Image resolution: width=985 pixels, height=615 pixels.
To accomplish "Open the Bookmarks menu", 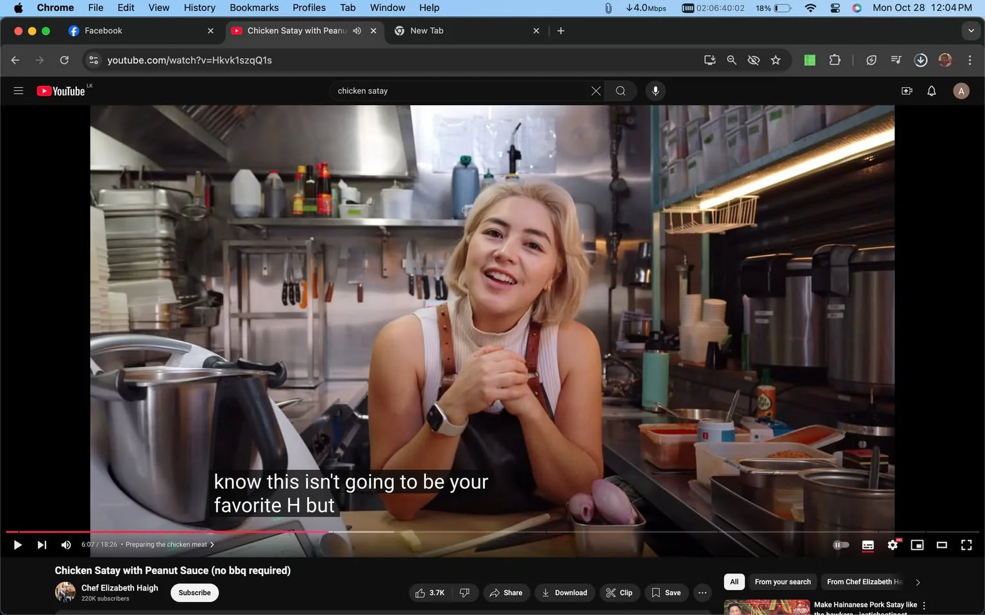I will click(x=254, y=8).
